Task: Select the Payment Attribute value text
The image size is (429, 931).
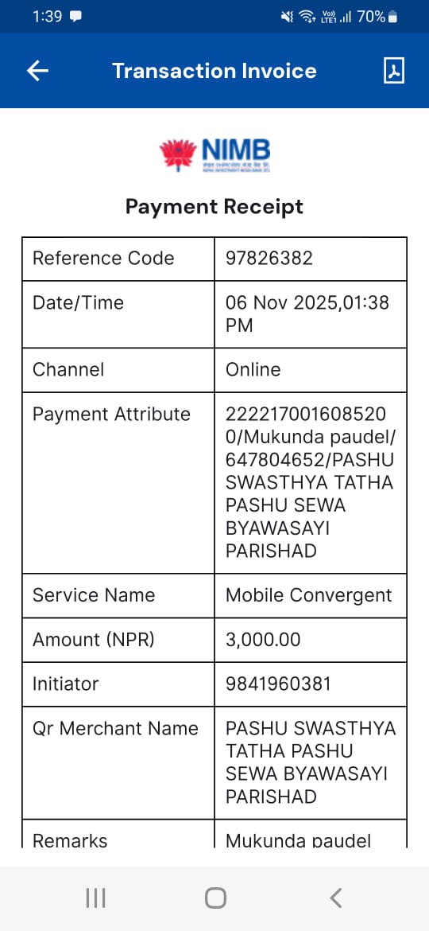Action: (310, 482)
